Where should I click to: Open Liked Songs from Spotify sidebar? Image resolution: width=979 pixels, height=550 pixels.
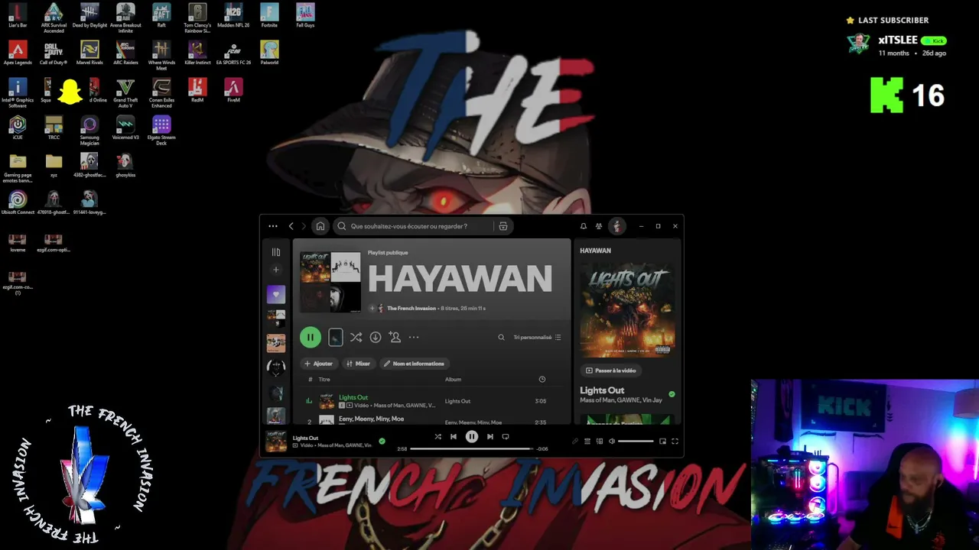click(276, 294)
